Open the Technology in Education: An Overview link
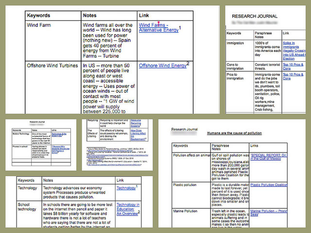 (x=128, y=209)
